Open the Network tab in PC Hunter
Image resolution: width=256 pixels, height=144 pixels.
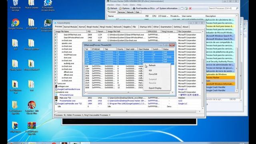(x=117, y=27)
